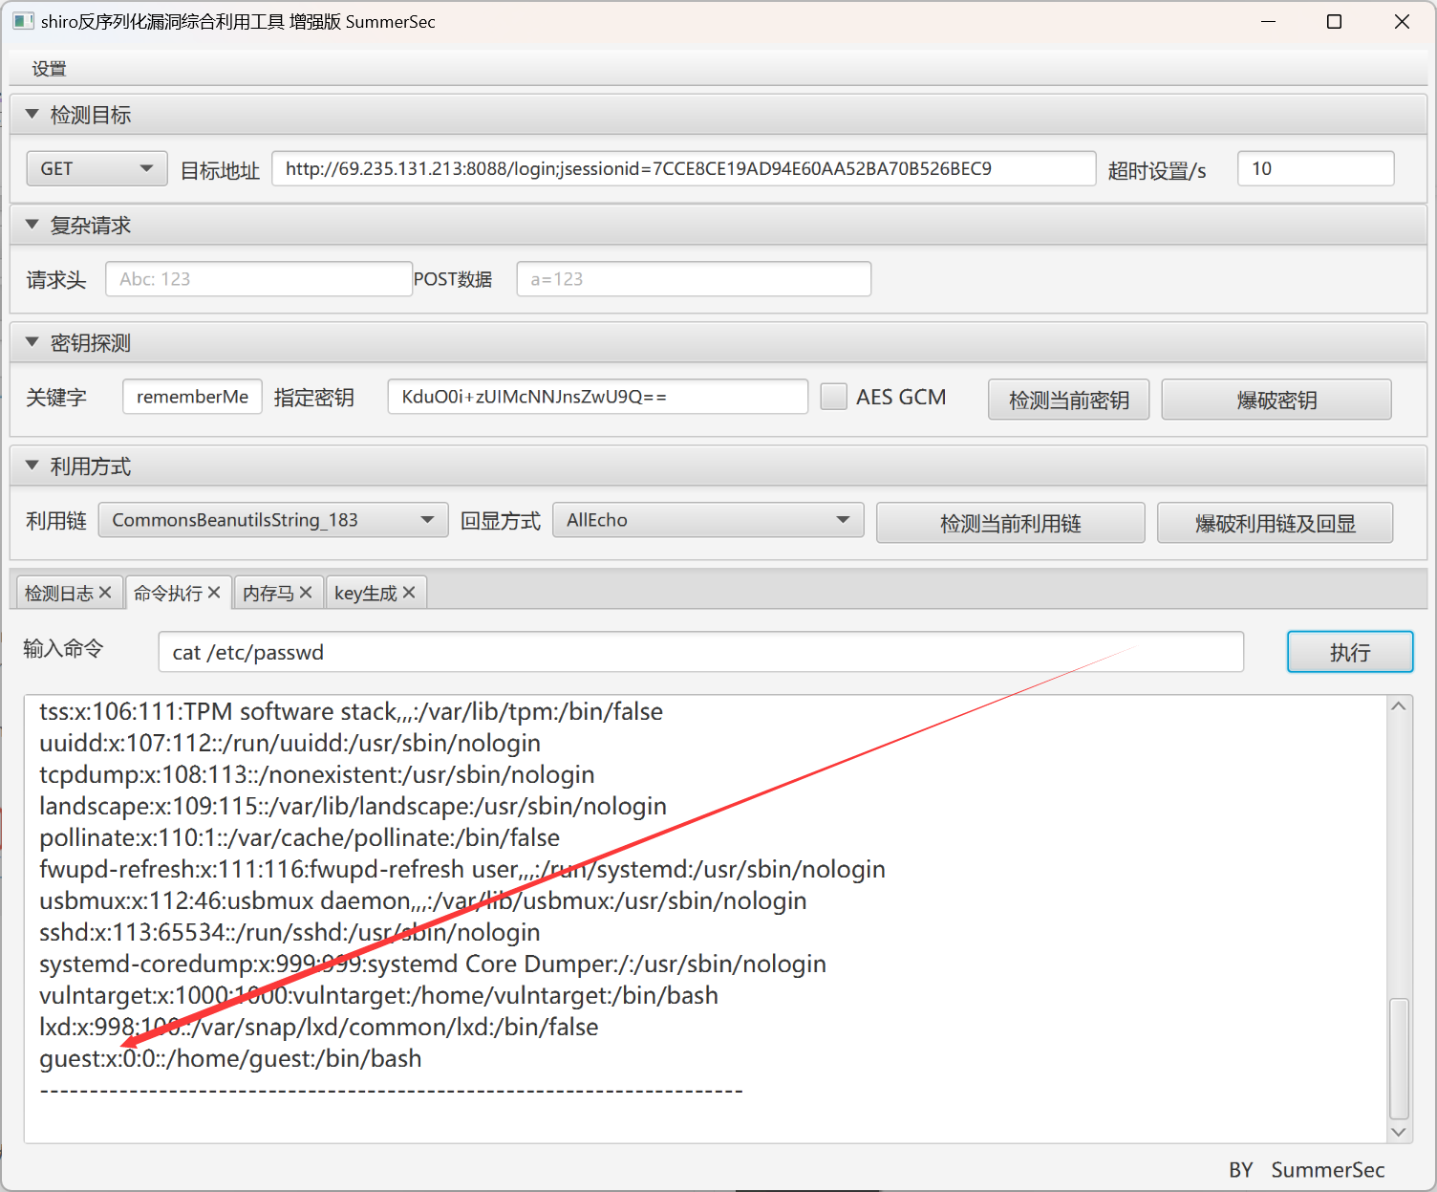Viewport: 1437px width, 1192px height.
Task: Click the 超时设置 timeout field
Action: tap(1316, 169)
